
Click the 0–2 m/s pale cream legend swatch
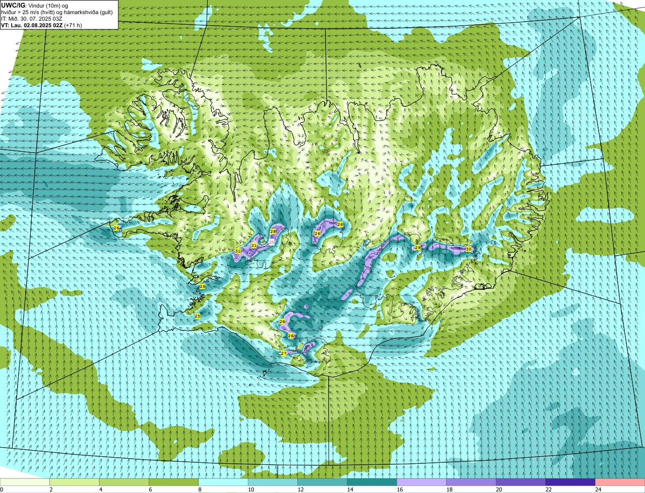(25, 482)
